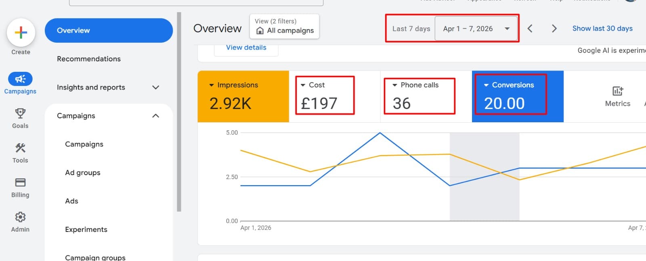Click the Apr 1, 2026 axis label
Viewport: 646px width, 261px height.
pos(256,228)
